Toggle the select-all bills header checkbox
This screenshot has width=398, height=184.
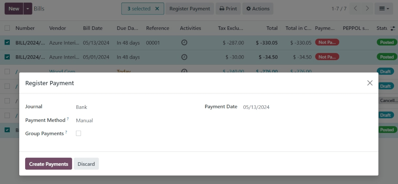click(7, 28)
